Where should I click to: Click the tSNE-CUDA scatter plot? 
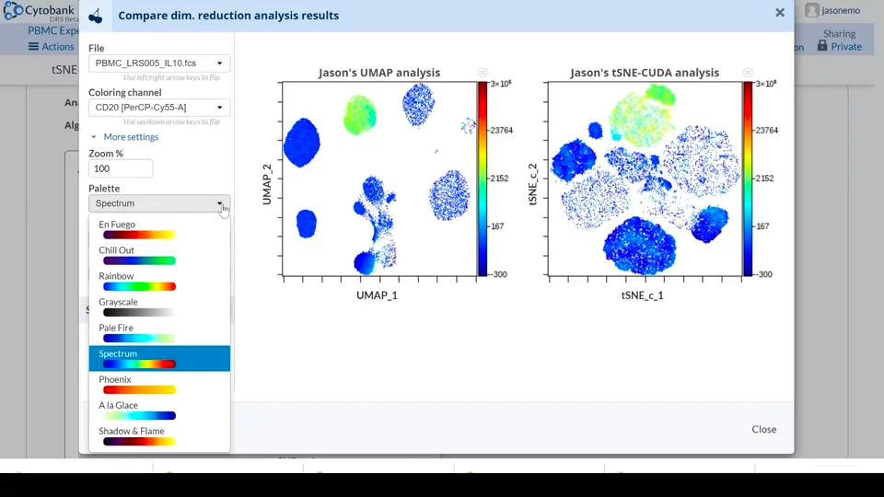tap(645, 179)
